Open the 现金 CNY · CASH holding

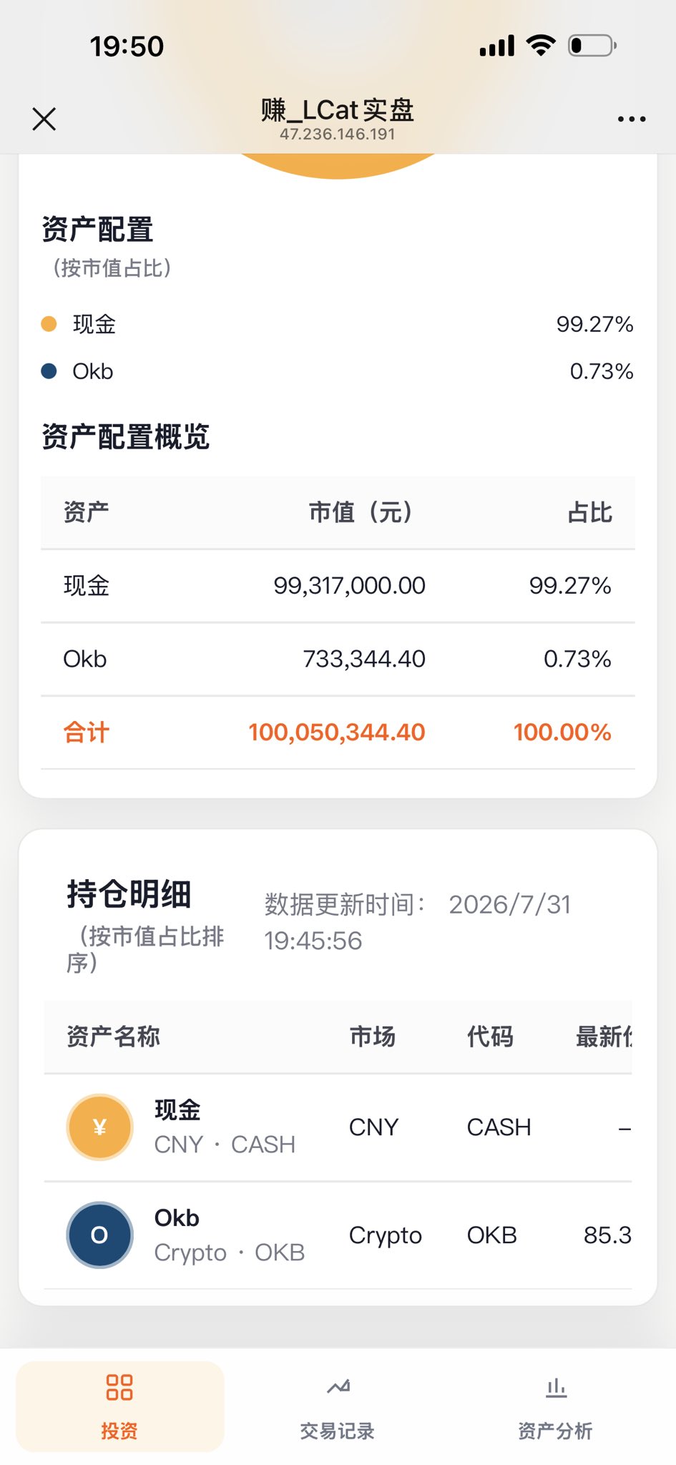click(x=338, y=1127)
